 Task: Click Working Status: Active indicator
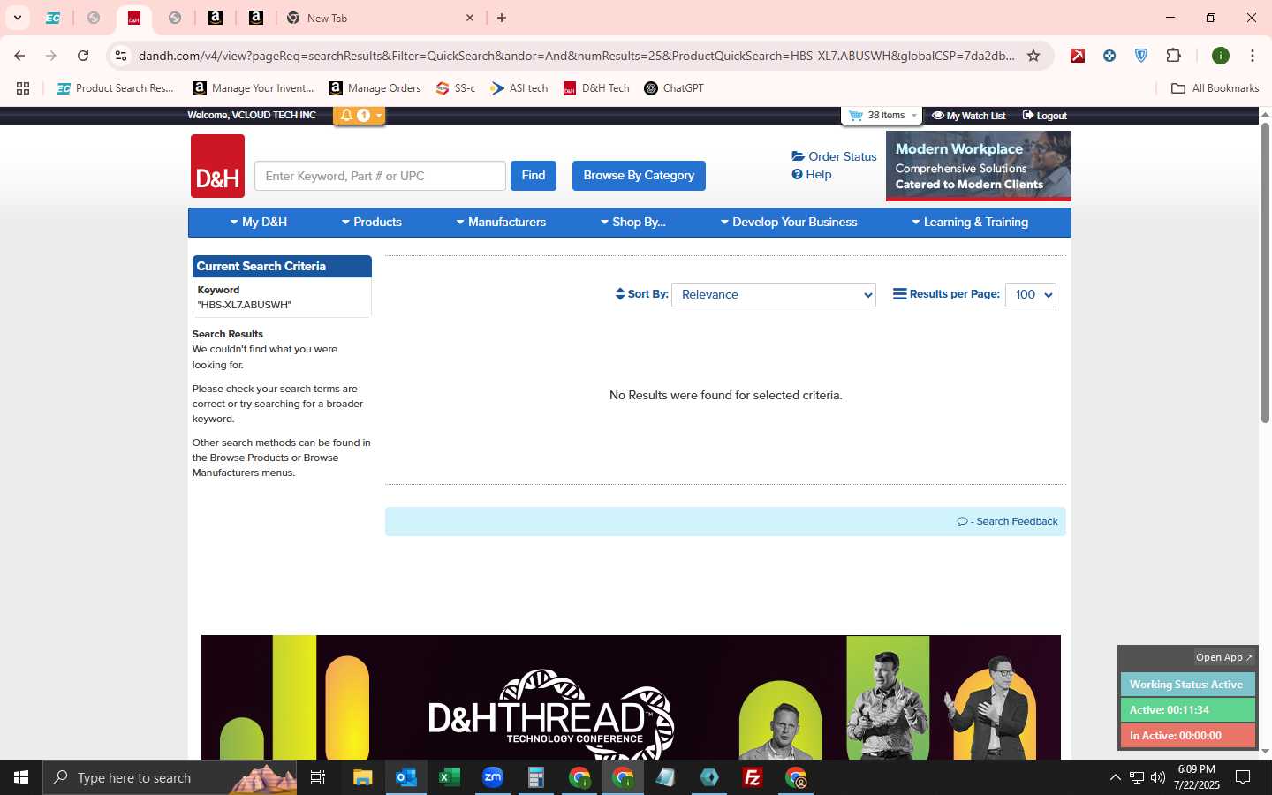click(x=1186, y=685)
